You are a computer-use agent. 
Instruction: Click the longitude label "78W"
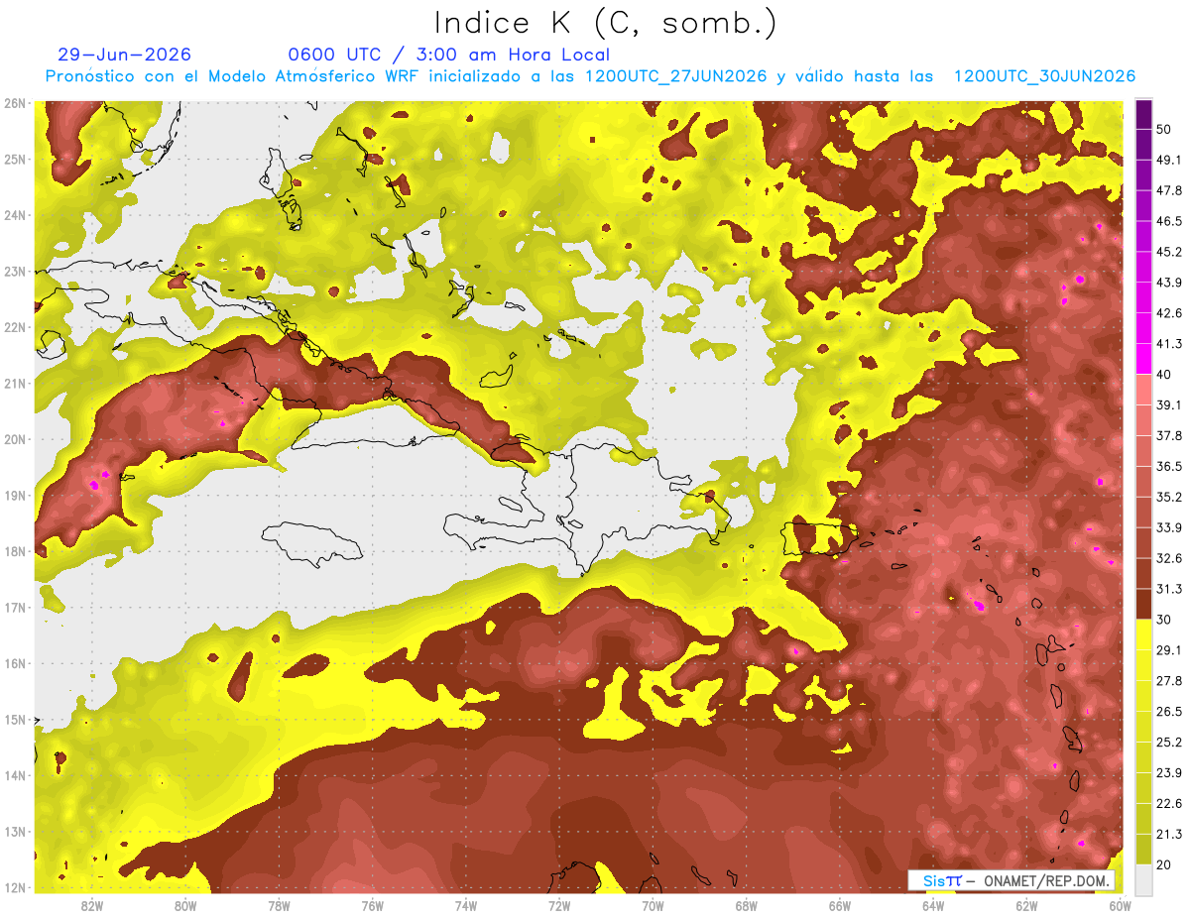(279, 905)
